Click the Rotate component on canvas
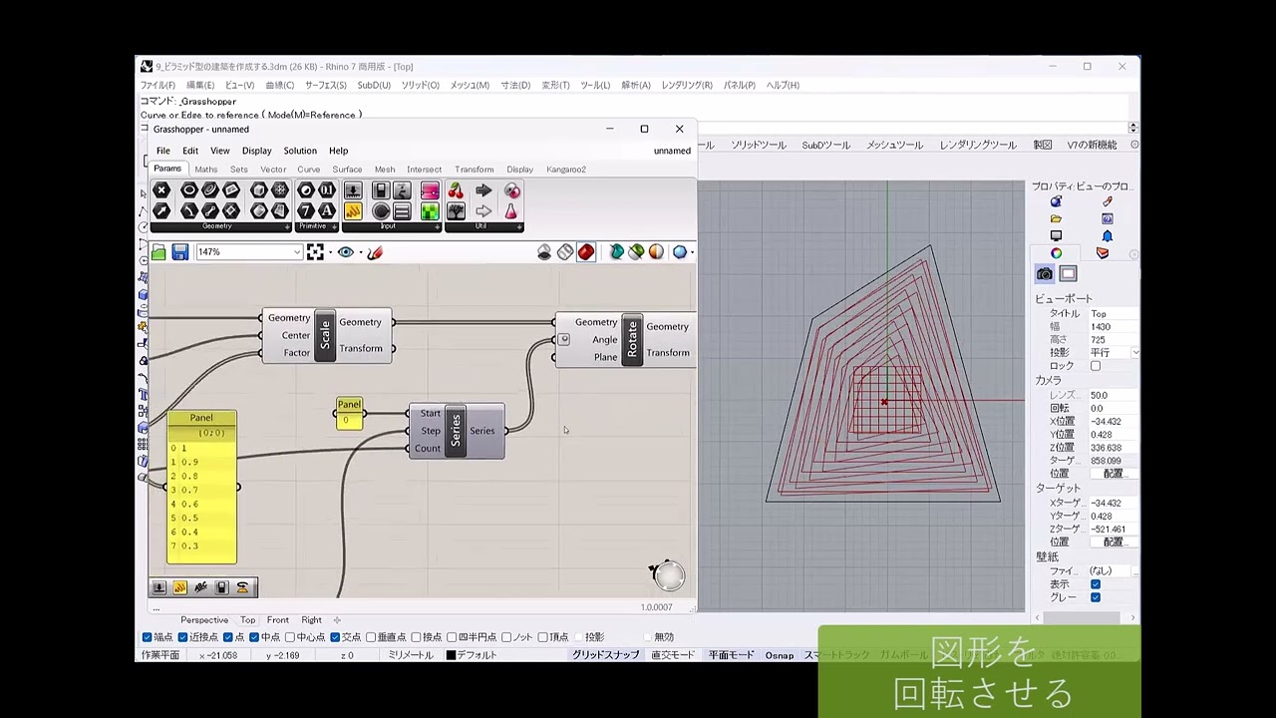 tap(631, 340)
